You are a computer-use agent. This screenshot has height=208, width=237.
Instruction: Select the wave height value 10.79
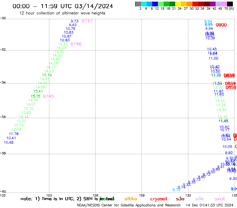[70, 28]
